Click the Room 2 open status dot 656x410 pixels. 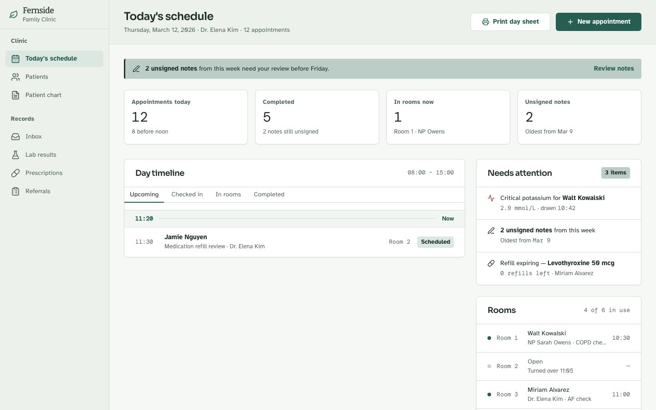click(x=489, y=366)
